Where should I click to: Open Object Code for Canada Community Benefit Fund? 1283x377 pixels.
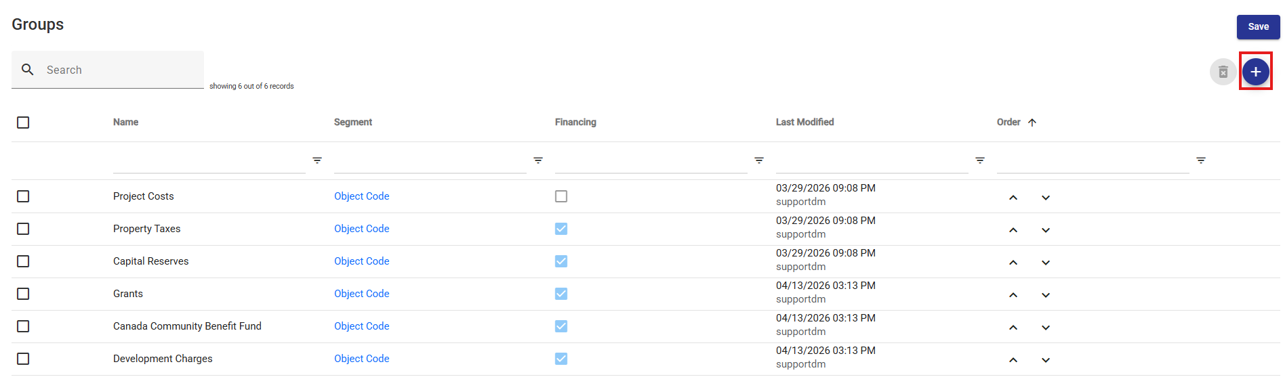point(361,326)
